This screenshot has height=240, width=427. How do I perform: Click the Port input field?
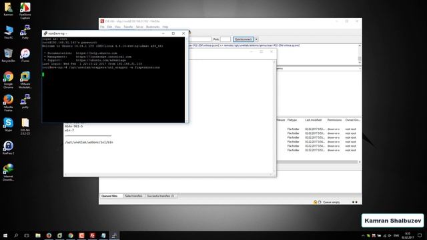tap(226, 39)
